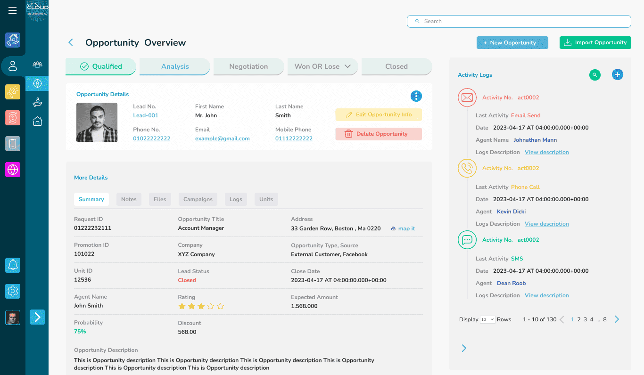The height and width of the screenshot is (375, 644).
Task: Click green search icon in Activity Logs
Action: pyautogui.click(x=595, y=74)
